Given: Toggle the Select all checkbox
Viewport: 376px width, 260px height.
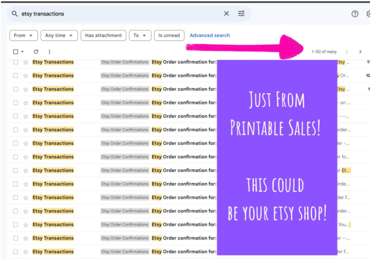Looking at the screenshot, I should (16, 52).
